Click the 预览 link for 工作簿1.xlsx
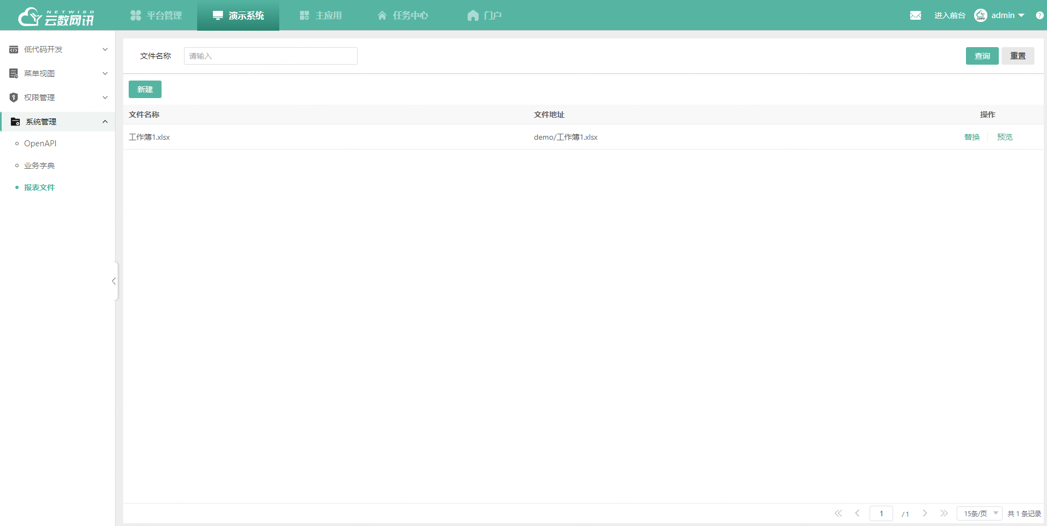The width and height of the screenshot is (1047, 526). pyautogui.click(x=1004, y=136)
